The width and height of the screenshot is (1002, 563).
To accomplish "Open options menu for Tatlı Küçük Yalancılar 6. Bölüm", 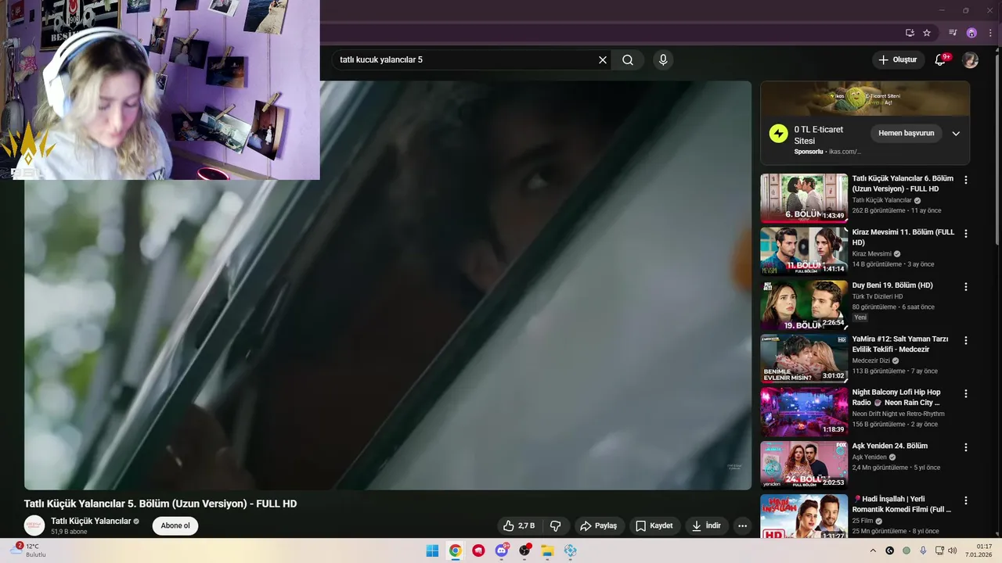I will (x=966, y=180).
